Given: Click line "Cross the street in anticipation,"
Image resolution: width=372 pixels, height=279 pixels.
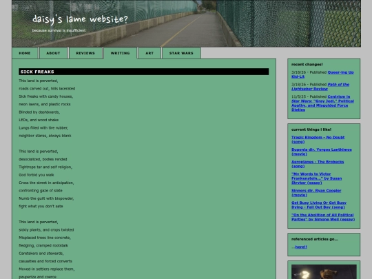Looking at the screenshot, I should click(x=47, y=183).
